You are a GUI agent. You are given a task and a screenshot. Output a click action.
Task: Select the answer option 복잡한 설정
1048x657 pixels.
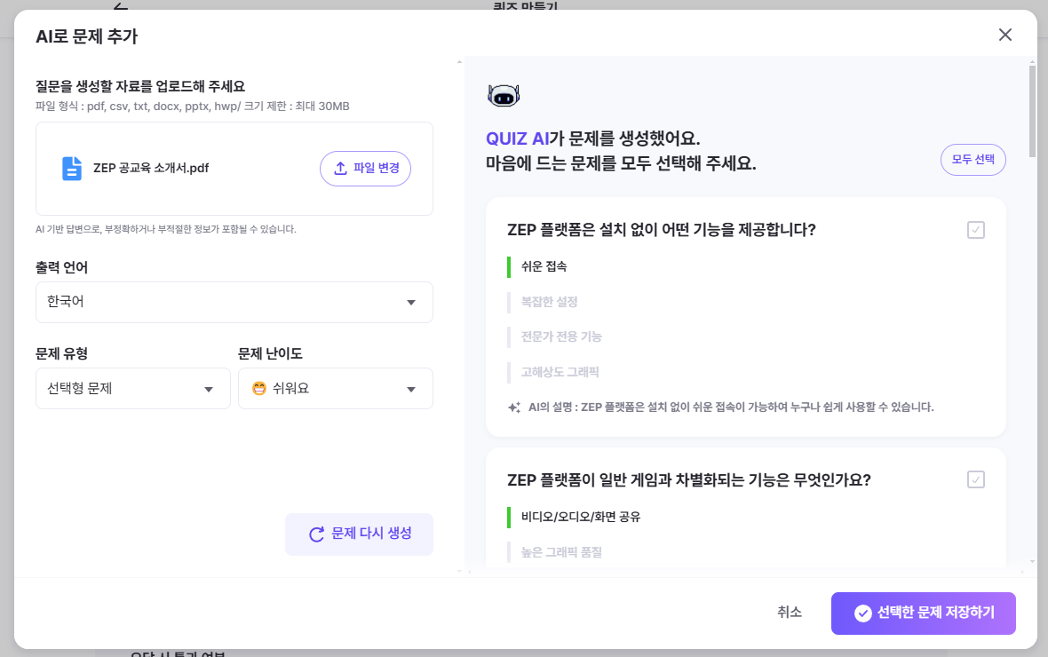click(x=549, y=302)
